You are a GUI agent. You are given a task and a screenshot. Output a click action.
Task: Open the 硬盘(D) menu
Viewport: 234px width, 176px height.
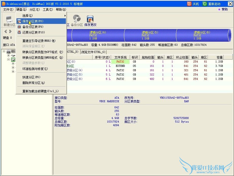pos(21,9)
